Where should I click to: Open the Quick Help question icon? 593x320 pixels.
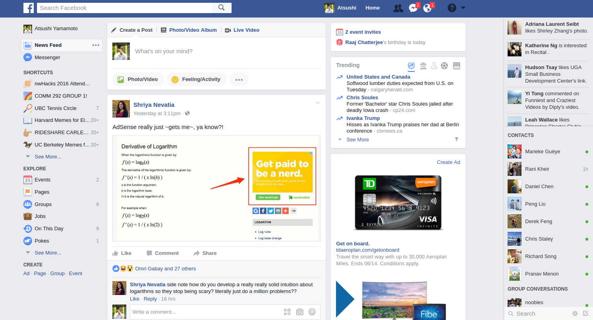pyautogui.click(x=452, y=8)
